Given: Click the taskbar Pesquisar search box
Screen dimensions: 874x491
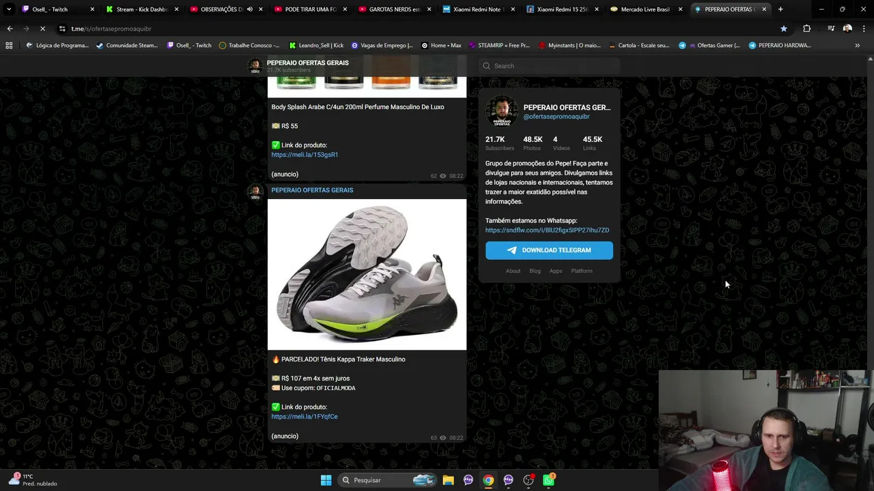Looking at the screenshot, I should (388, 480).
